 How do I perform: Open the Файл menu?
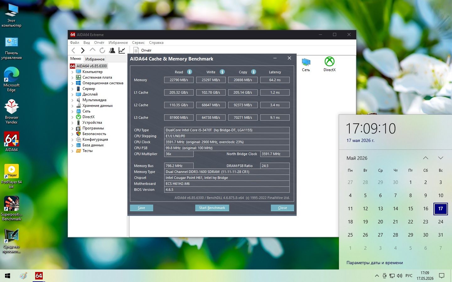75,43
